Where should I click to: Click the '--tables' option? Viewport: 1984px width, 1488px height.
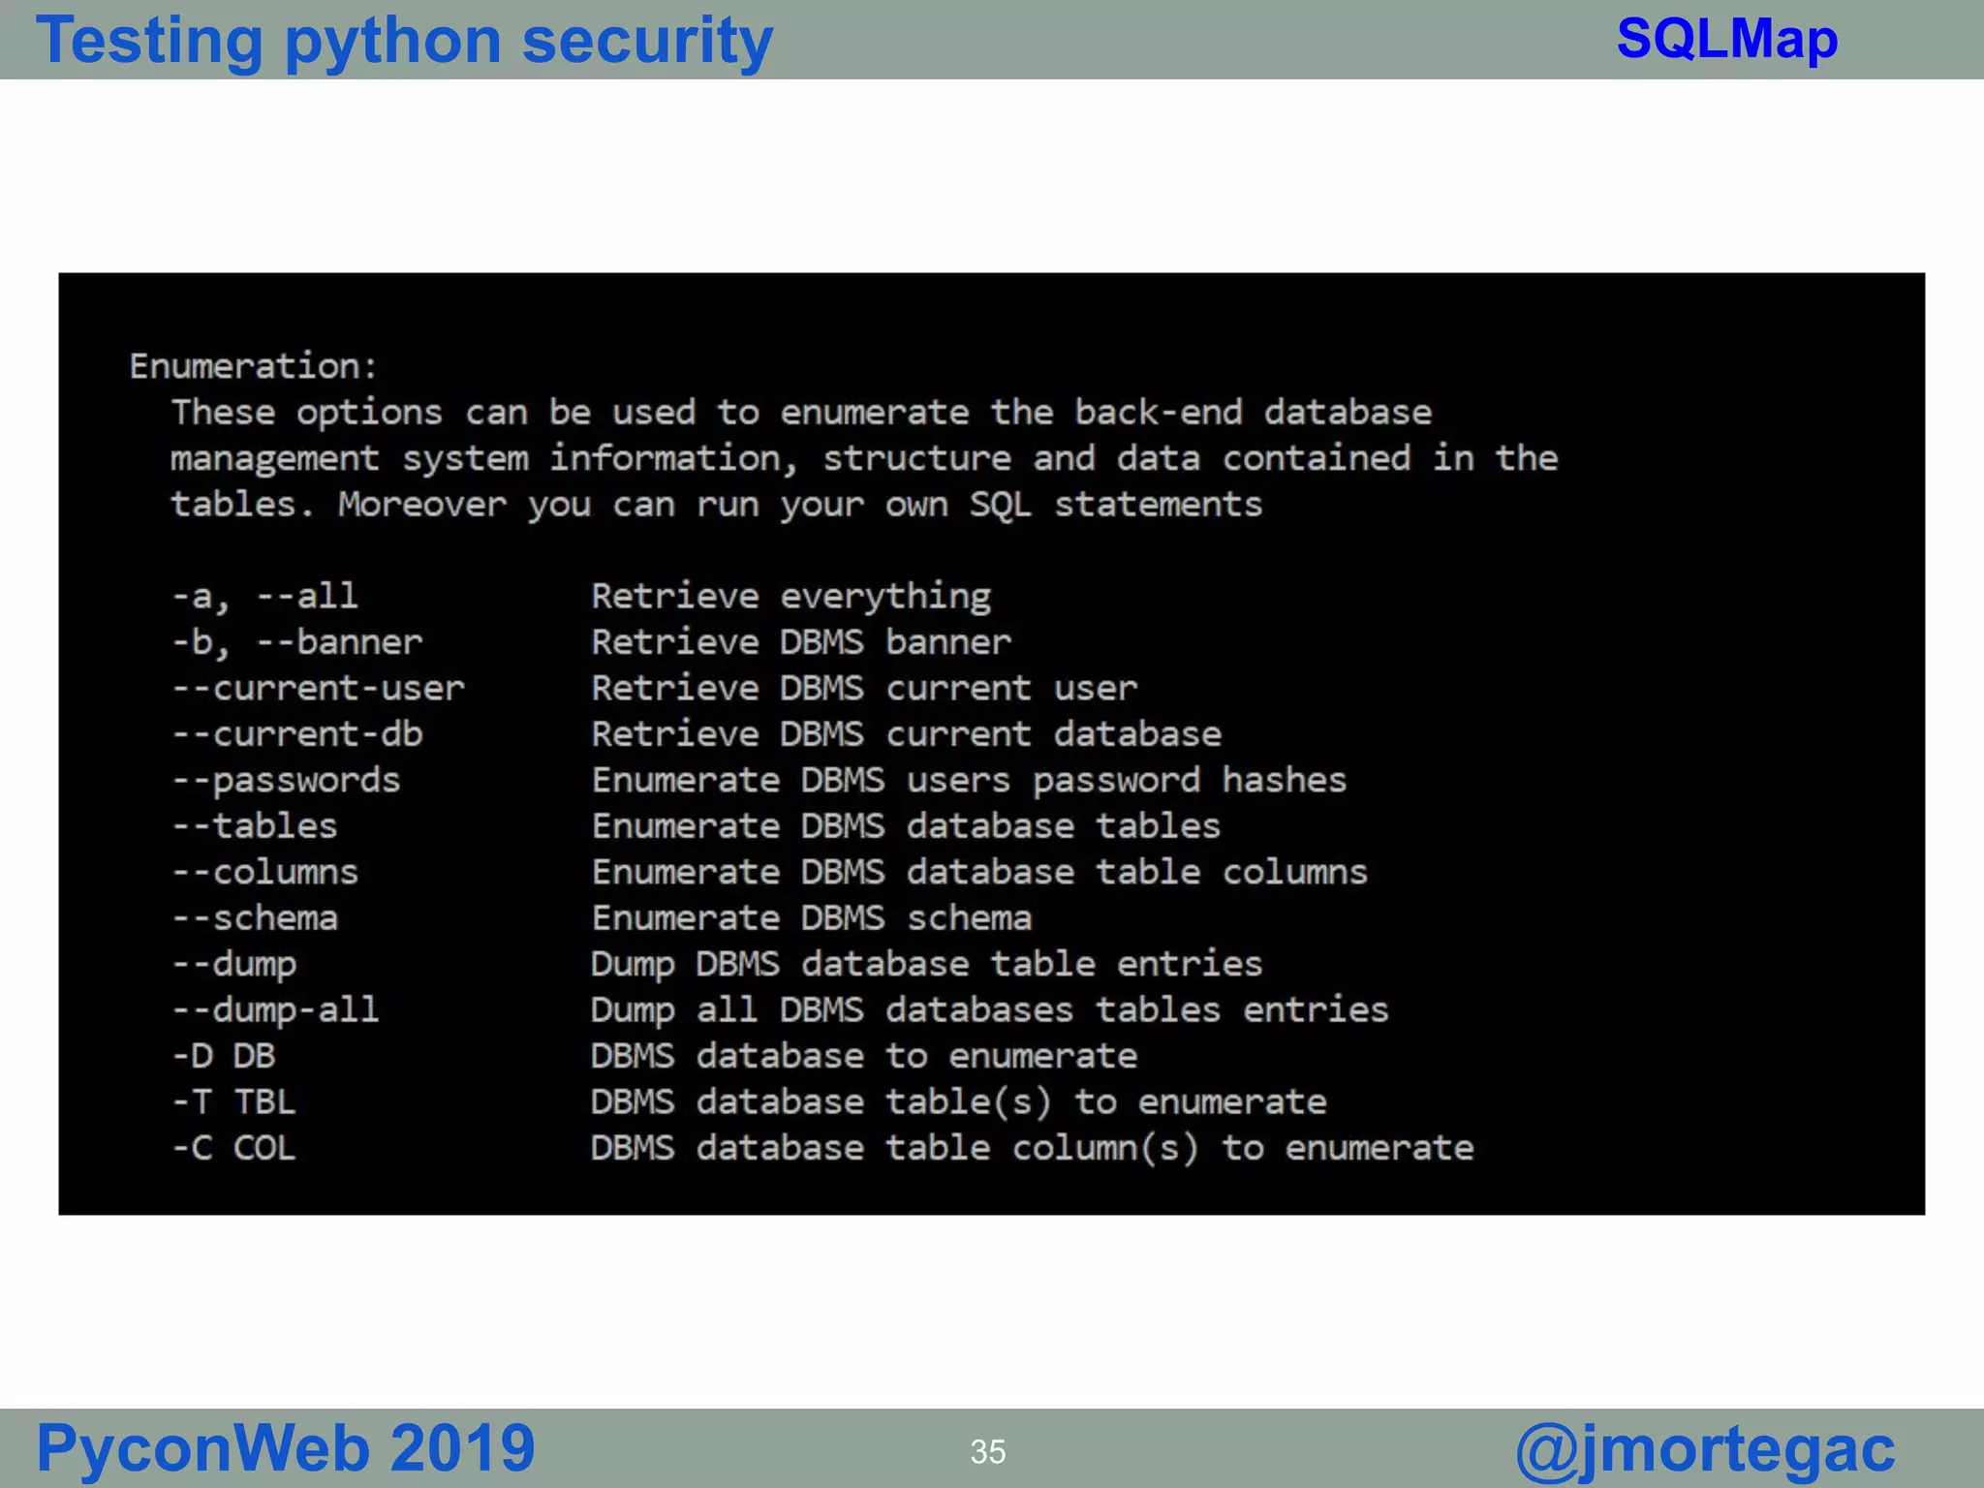tap(255, 826)
